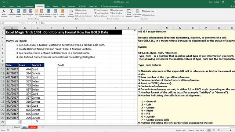The image size is (235, 132).
Task: Switch to the ACROBAT tab
Action: (82, 6)
